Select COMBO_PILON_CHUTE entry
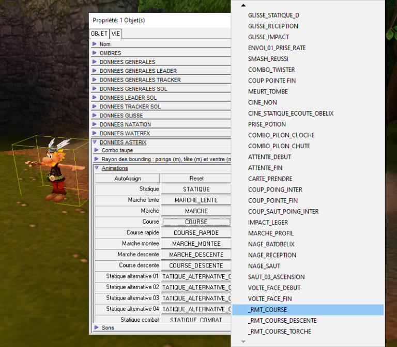397x347 pixels. [308, 146]
